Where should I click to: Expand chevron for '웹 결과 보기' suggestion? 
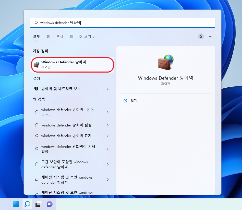click(108, 112)
